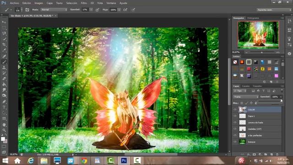The height and width of the screenshot is (165, 293).
Task: Open brush Opacidad slider dropdown arrow
Action: click(x=91, y=10)
